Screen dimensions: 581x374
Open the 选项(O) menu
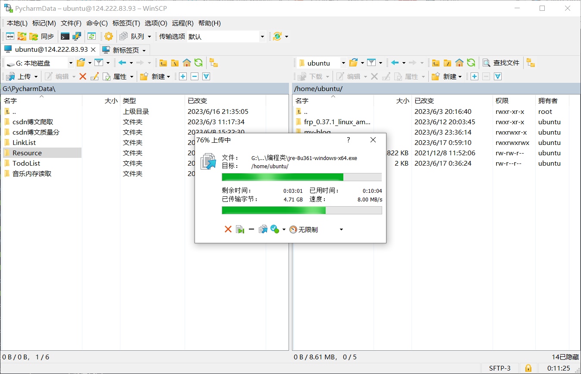pyautogui.click(x=156, y=23)
